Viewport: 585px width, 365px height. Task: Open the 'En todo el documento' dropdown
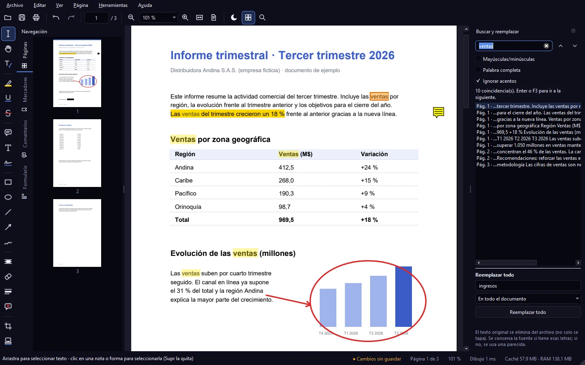[528, 299]
